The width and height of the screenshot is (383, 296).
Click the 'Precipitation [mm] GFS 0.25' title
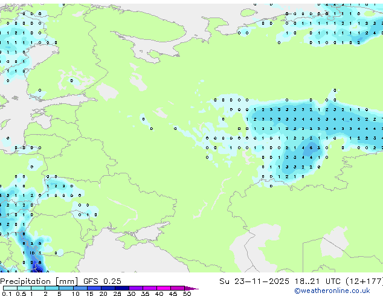(x=60, y=282)
